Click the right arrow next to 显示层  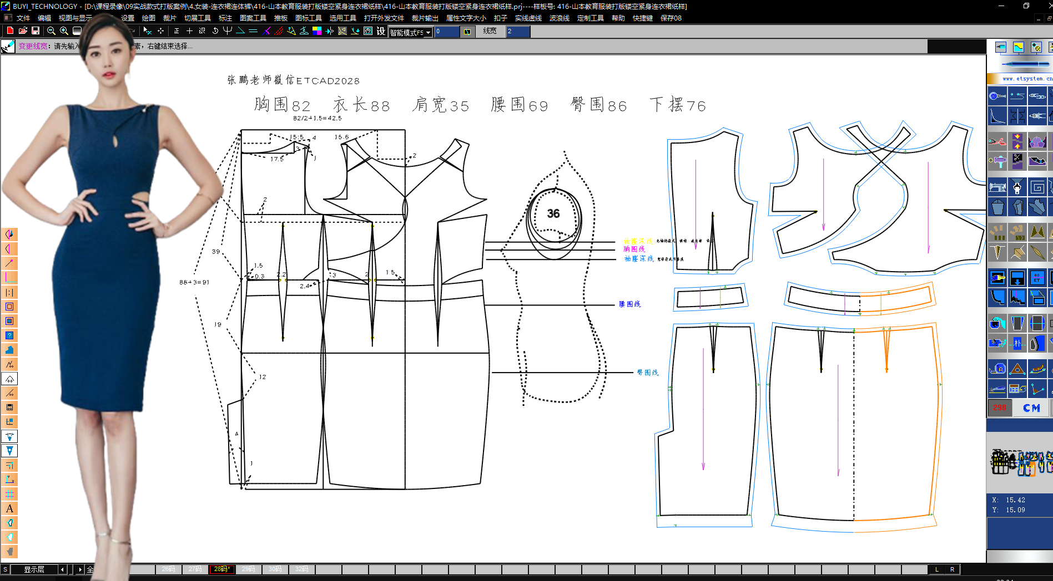pyautogui.click(x=80, y=569)
